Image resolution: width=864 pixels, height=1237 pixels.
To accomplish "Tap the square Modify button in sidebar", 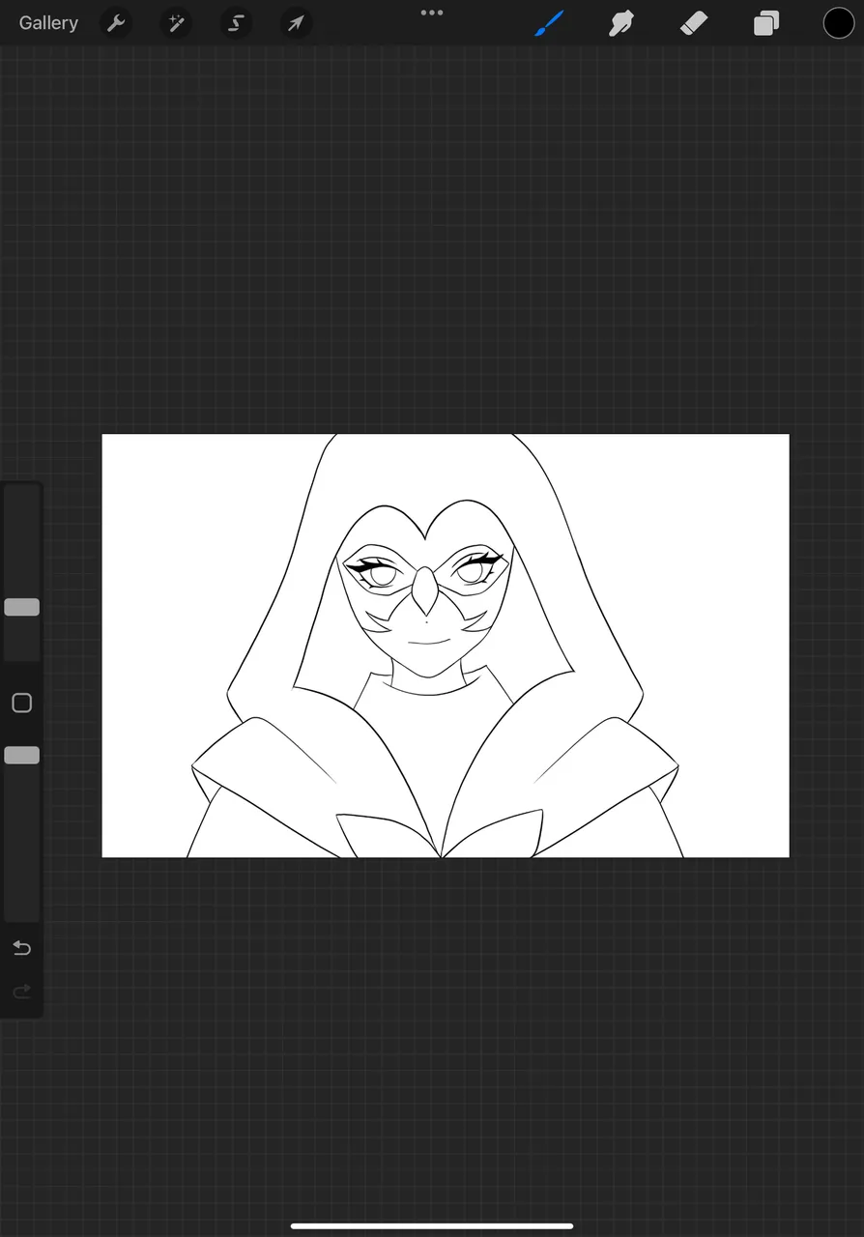I will pos(21,703).
